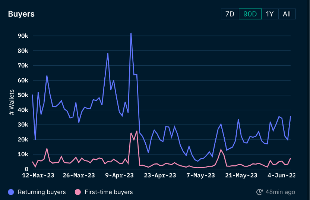
Task: Click the # Wallets axis label
Action: (x=12, y=102)
